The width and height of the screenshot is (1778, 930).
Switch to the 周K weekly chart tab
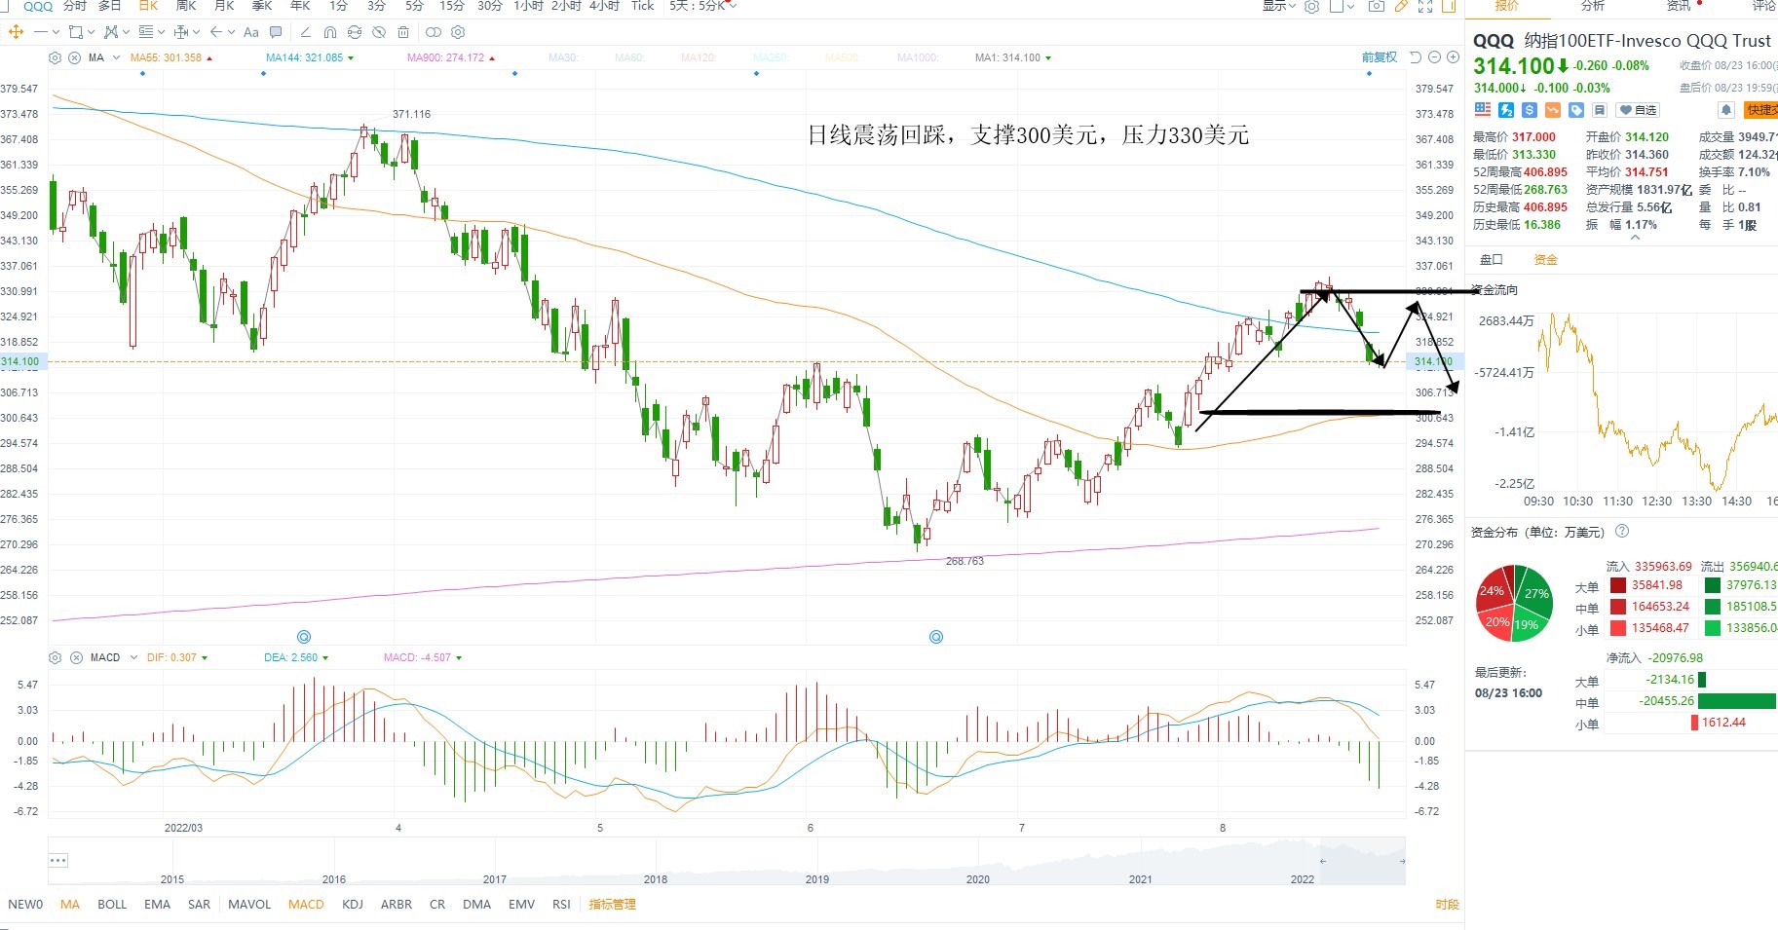[x=186, y=6]
